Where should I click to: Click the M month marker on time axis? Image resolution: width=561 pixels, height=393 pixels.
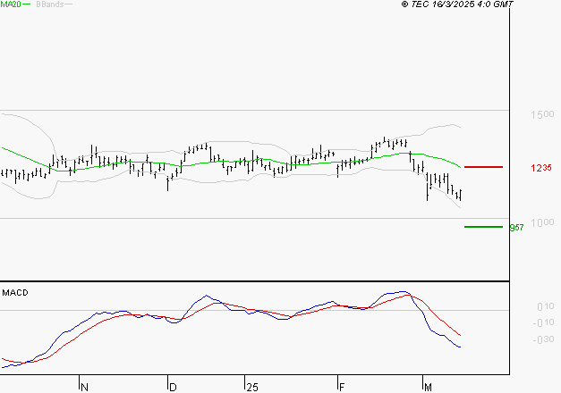(429, 387)
